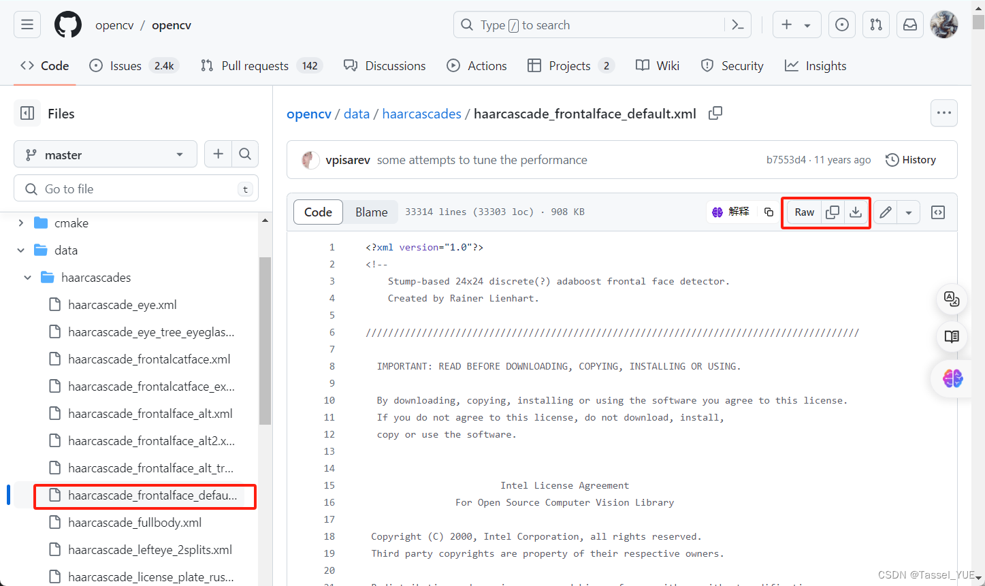Open the edit options dropdown arrow

pos(909,212)
